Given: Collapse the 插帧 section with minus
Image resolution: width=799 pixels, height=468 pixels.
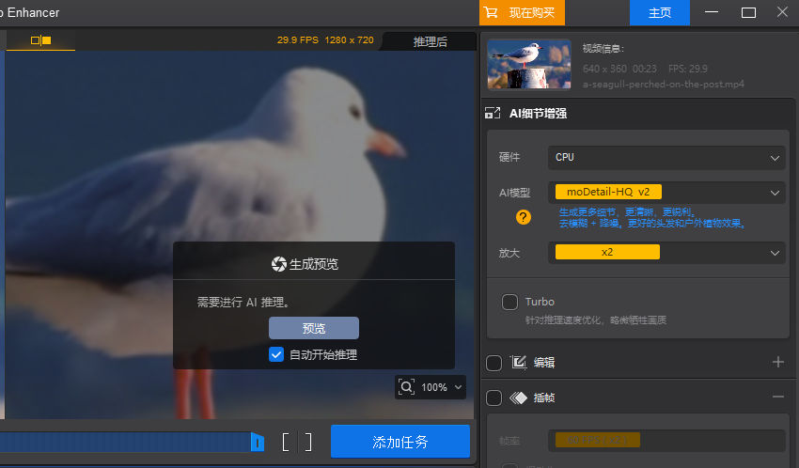Looking at the screenshot, I should 777,397.
